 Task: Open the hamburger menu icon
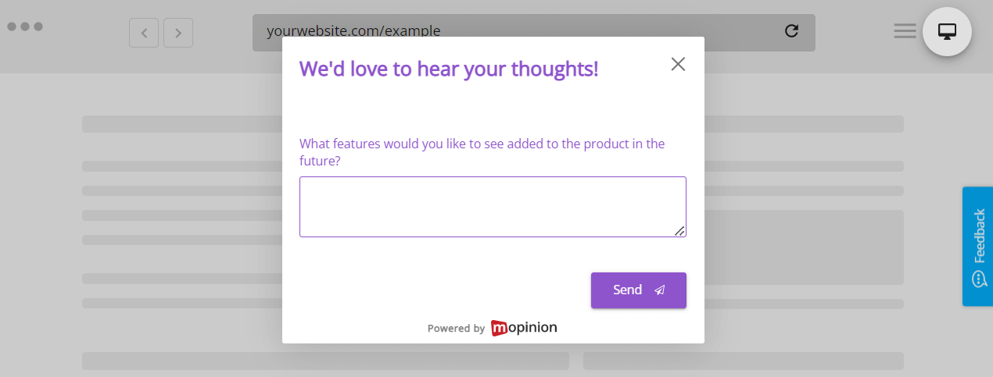[x=905, y=31]
